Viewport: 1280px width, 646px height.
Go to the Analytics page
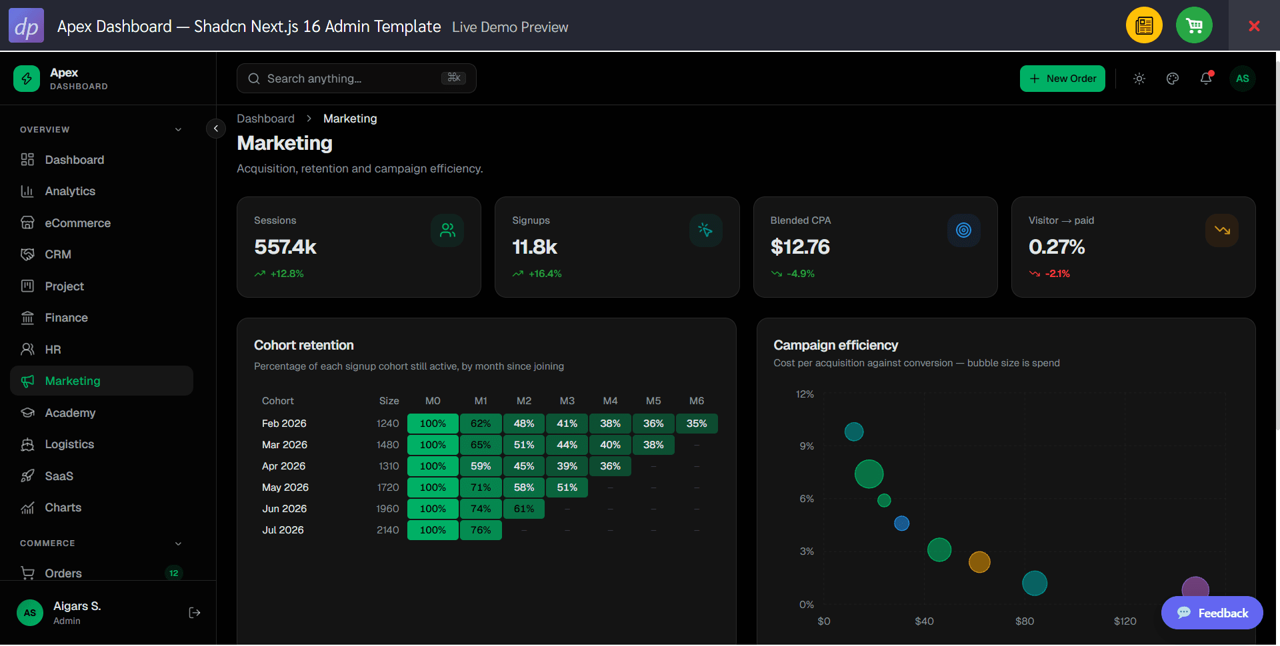(x=101, y=191)
